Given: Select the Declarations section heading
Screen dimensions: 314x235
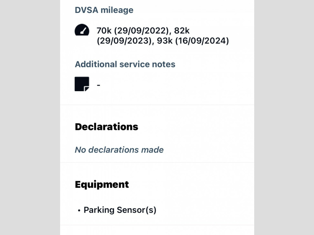Looking at the screenshot, I should tap(106, 127).
